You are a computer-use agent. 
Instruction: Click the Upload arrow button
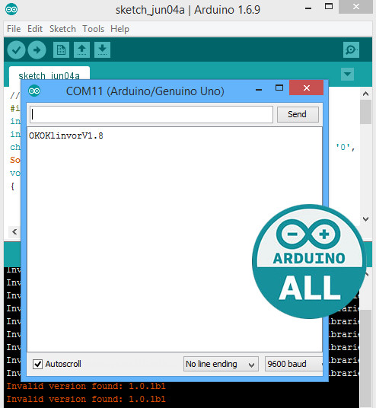pyautogui.click(x=37, y=49)
